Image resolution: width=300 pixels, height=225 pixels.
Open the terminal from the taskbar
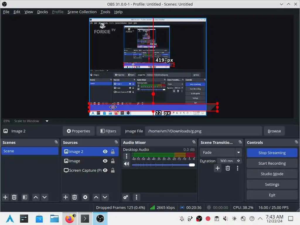tap(85, 219)
